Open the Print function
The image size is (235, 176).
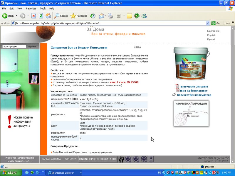pos(110,16)
